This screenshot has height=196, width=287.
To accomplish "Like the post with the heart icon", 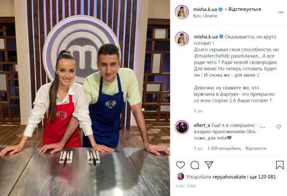I will tap(181, 165).
